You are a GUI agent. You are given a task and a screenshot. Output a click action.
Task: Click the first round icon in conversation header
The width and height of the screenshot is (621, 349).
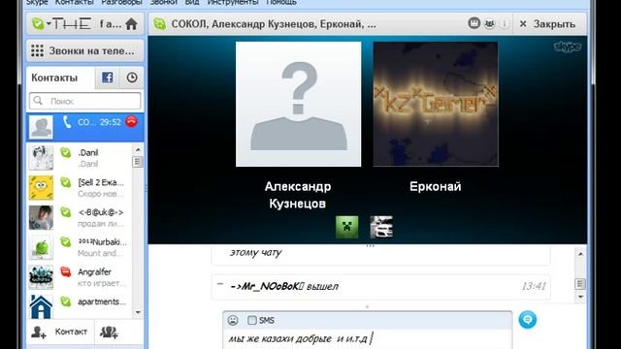tap(474, 23)
